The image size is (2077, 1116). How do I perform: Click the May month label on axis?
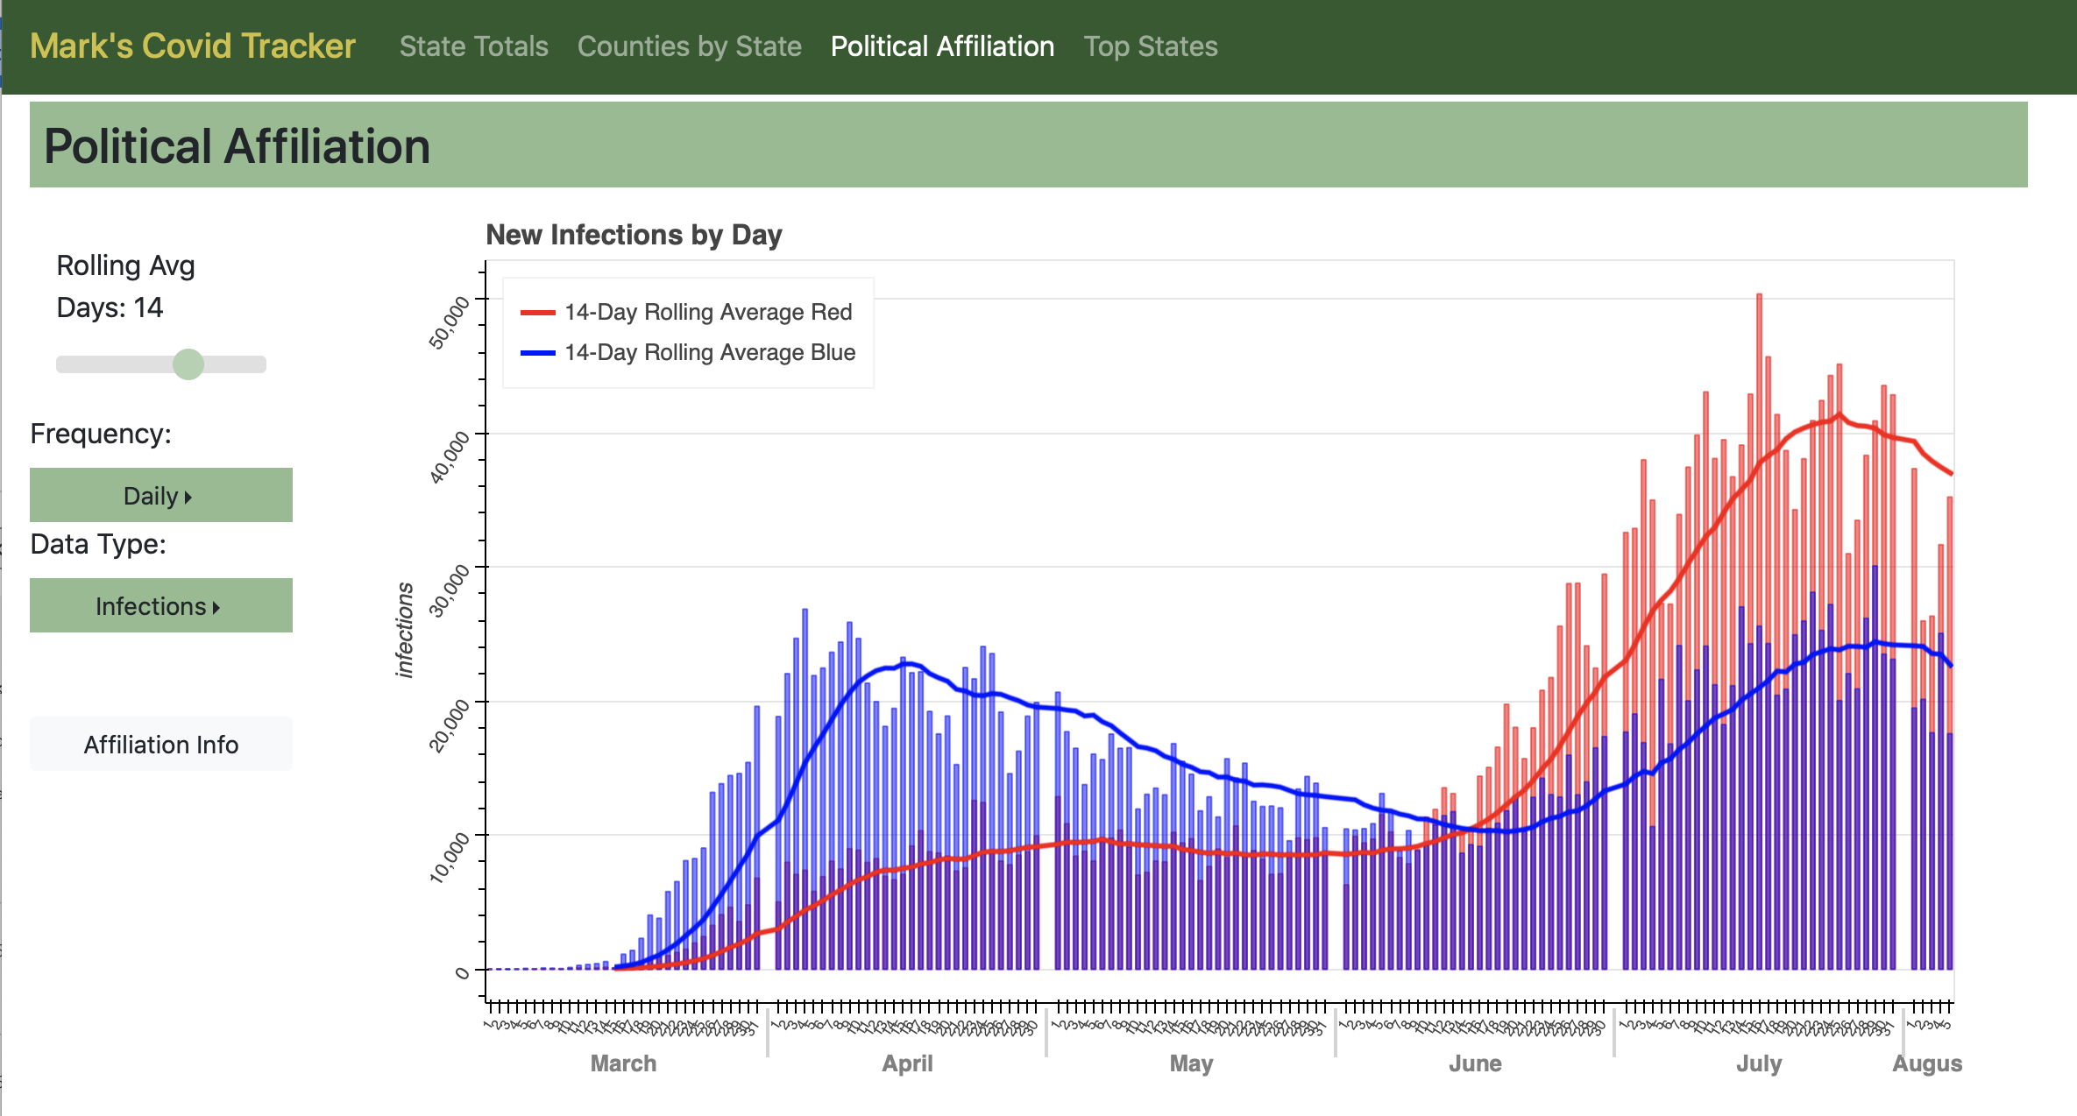click(1191, 1063)
